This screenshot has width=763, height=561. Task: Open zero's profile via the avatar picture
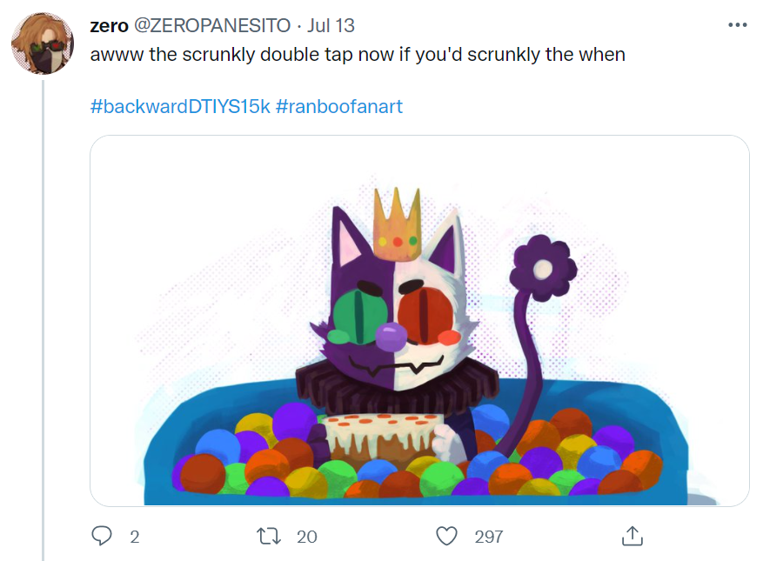(x=42, y=42)
